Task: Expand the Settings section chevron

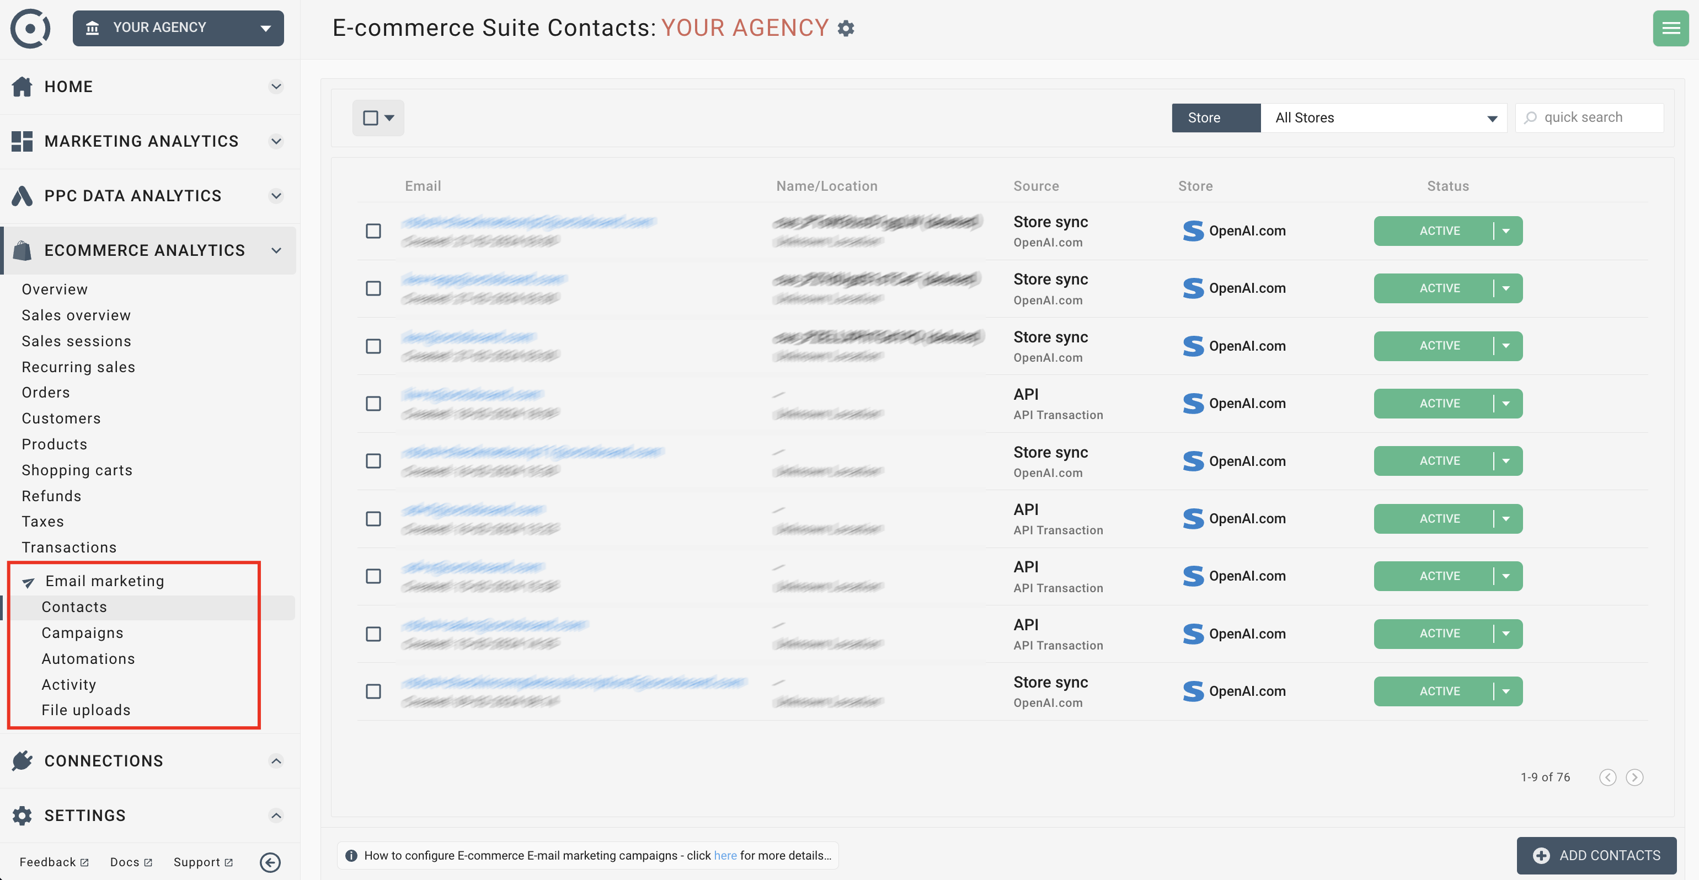Action: [276, 815]
